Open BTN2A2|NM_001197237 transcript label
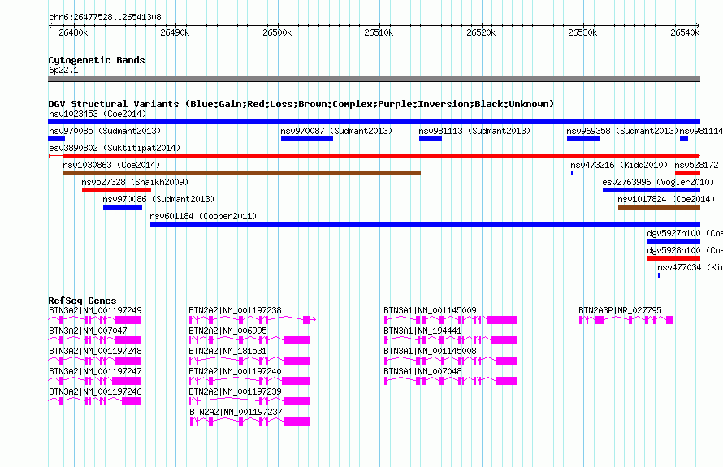 [x=236, y=412]
